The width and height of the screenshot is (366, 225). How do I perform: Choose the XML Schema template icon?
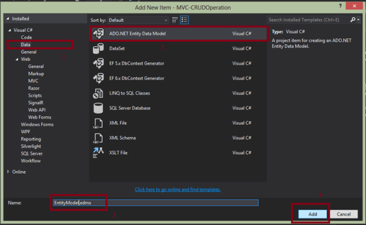98,137
